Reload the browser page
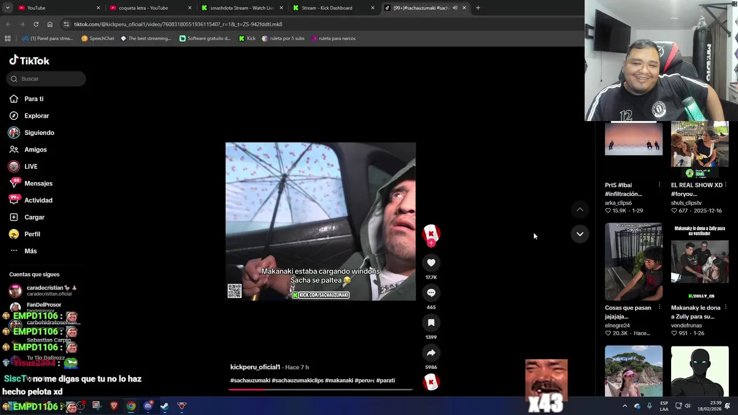Viewport: 738px width, 415px height. click(36, 24)
